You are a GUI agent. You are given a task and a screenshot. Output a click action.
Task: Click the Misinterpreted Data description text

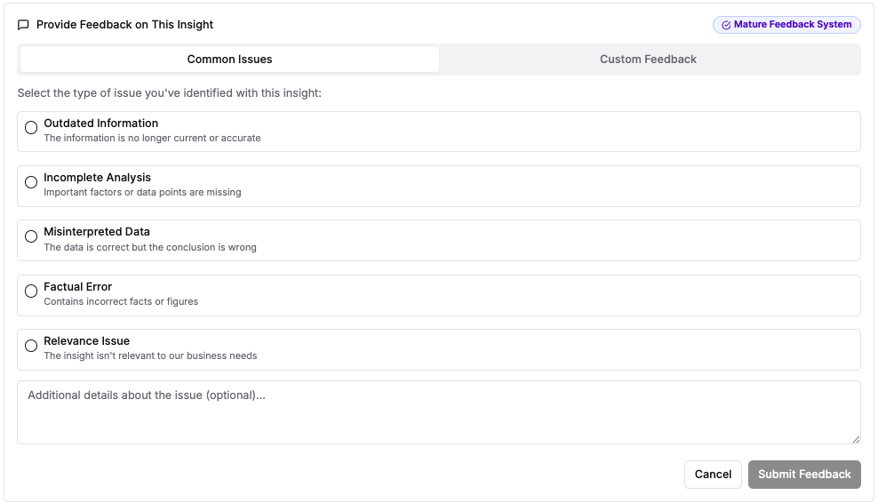tap(150, 248)
